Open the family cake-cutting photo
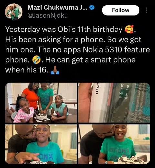Screen dimensions: 155x168 (x=41, y=102)
